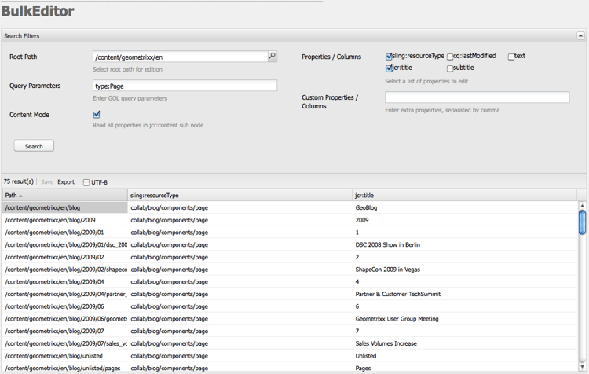Enable the subtitle property checkbox
The image size is (589, 374).
[450, 68]
